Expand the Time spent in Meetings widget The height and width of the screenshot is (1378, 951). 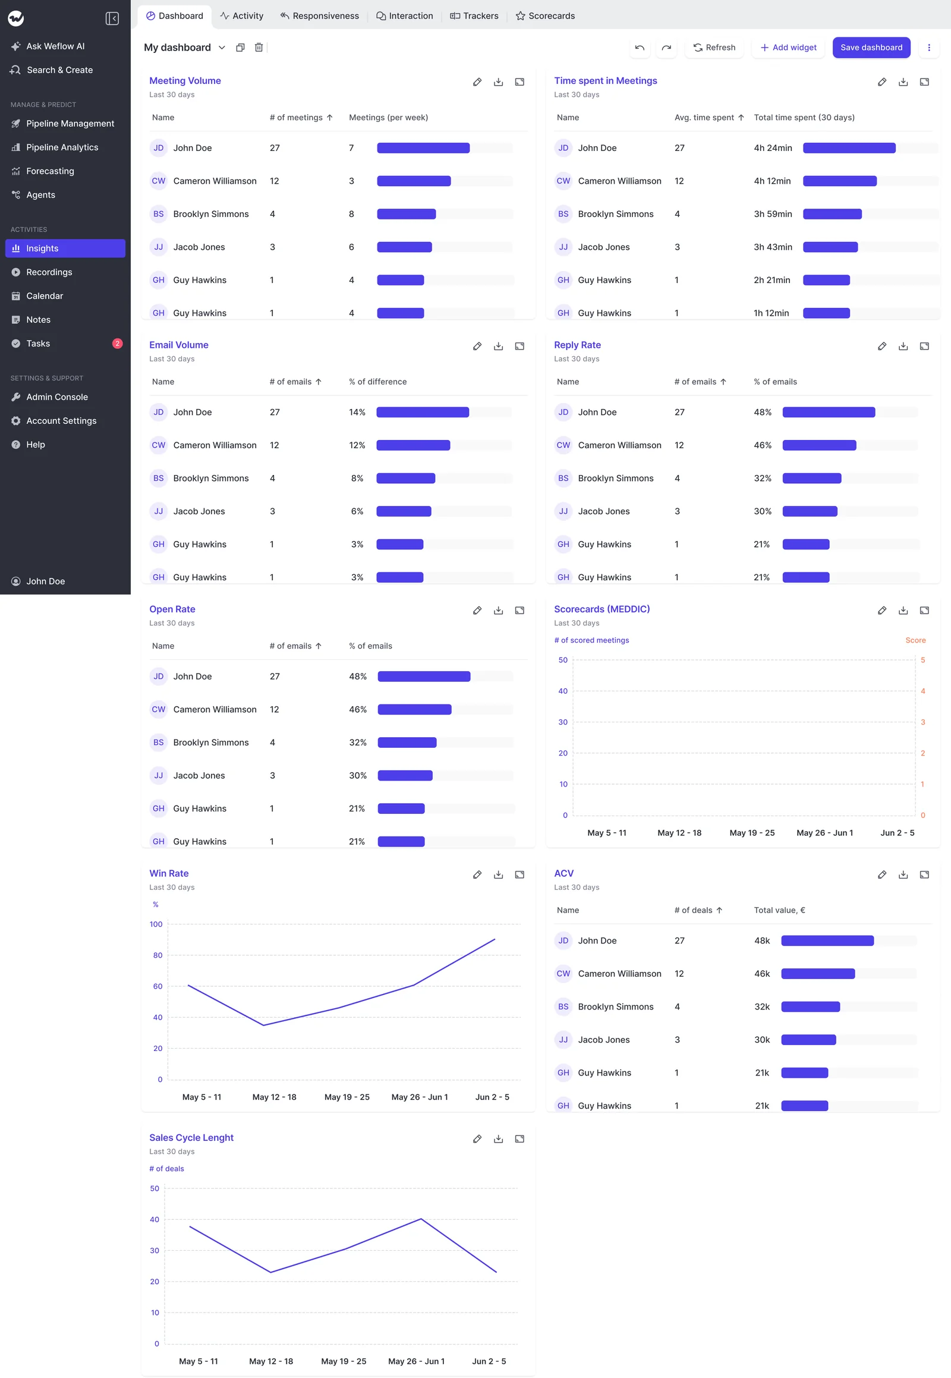coord(924,82)
